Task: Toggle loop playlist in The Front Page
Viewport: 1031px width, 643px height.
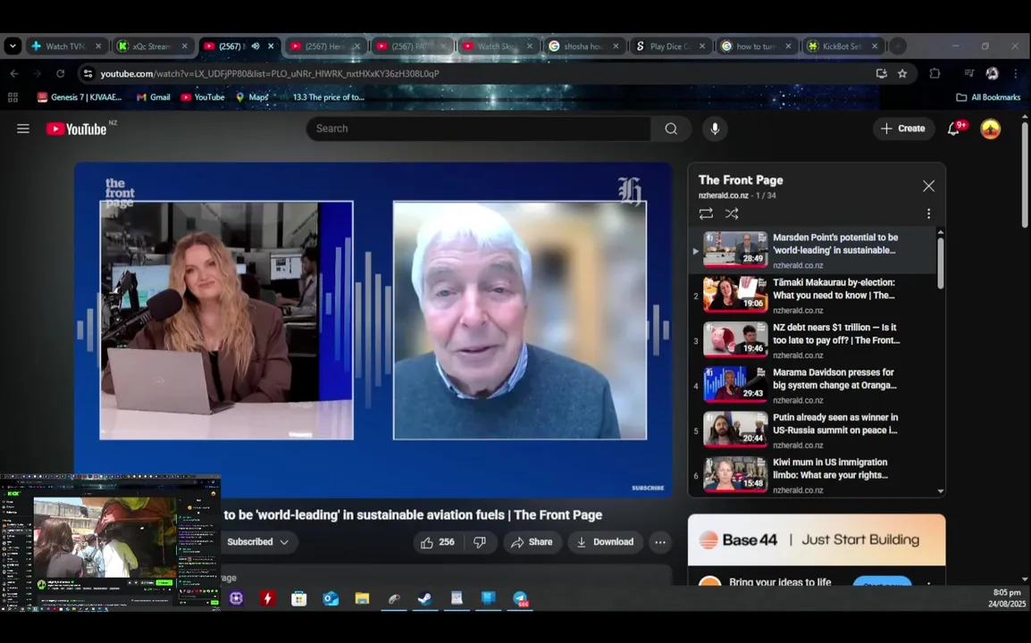Action: 706,213
